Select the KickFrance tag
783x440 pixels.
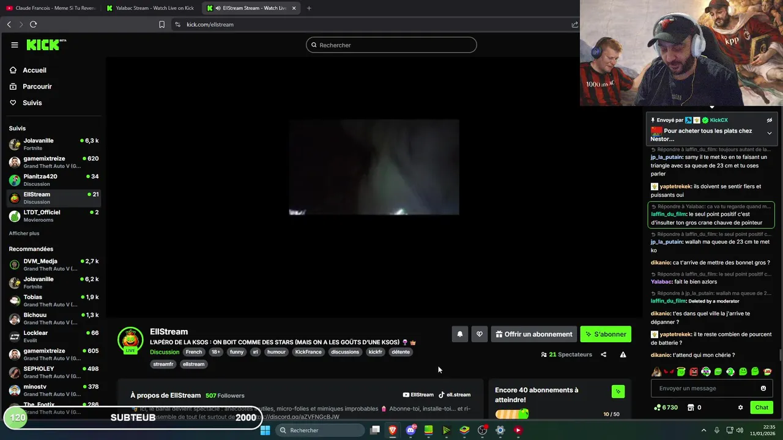coord(308,352)
